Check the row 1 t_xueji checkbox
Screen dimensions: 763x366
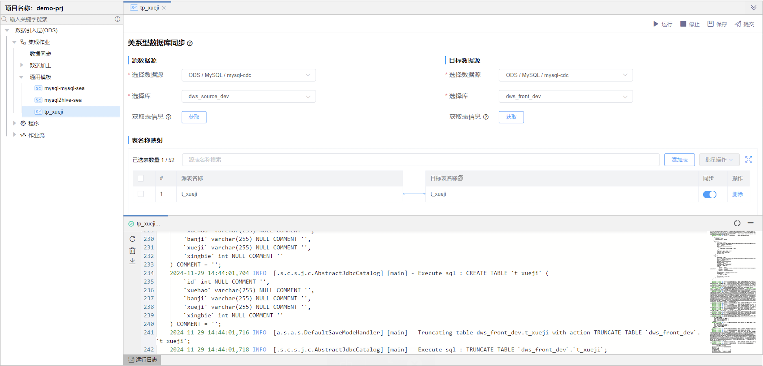[141, 194]
